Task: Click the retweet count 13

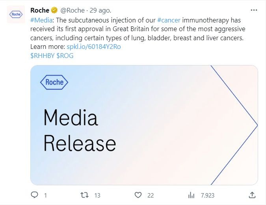Action: click(x=97, y=196)
